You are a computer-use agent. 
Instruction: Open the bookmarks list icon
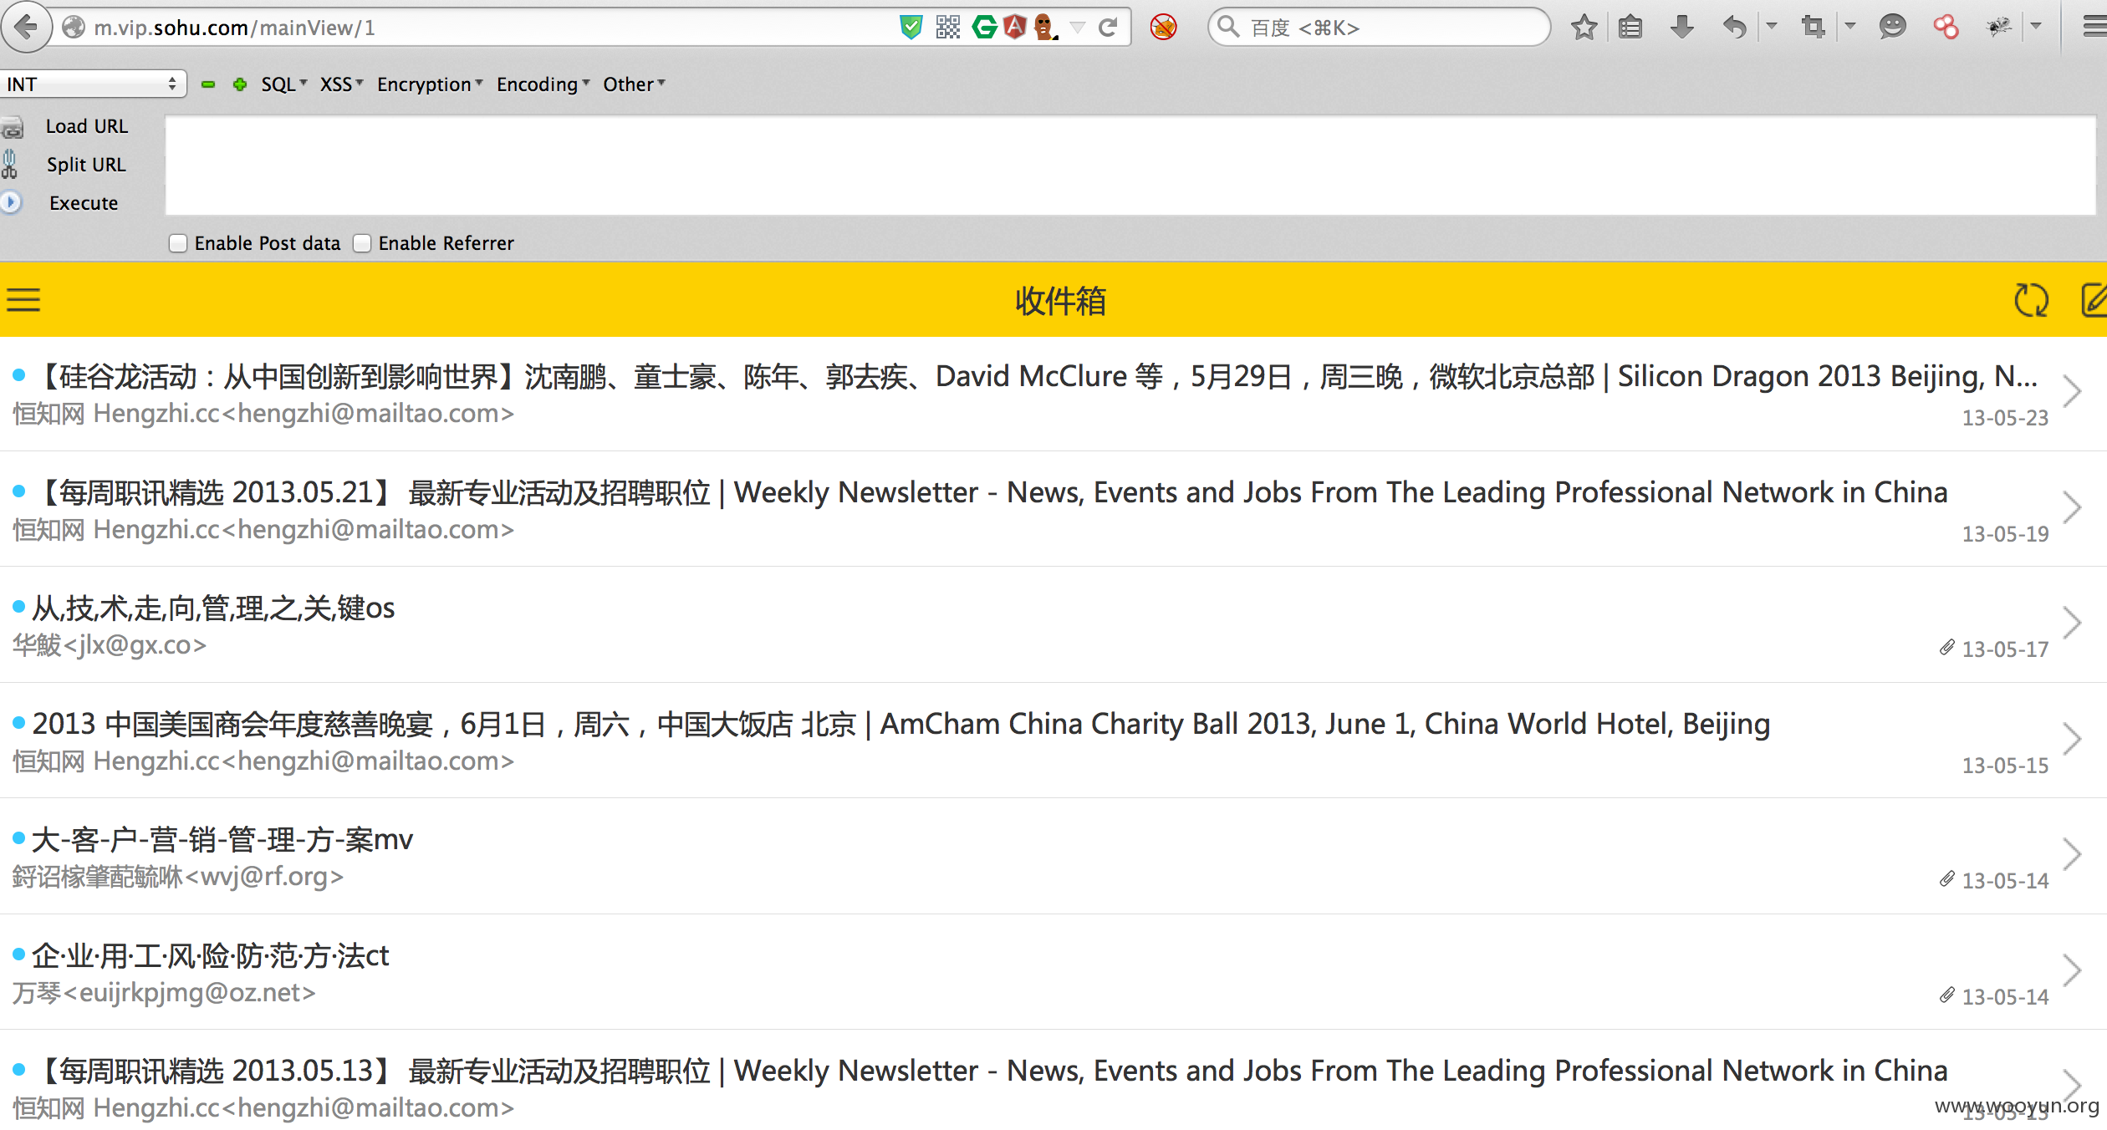pos(1630,28)
